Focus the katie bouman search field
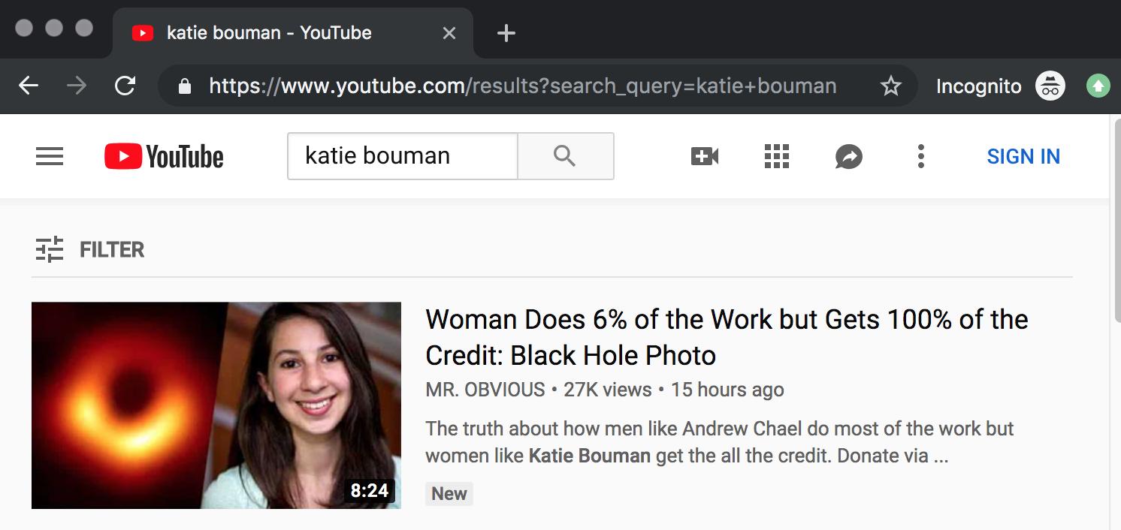Image resolution: width=1121 pixels, height=530 pixels. coord(403,156)
